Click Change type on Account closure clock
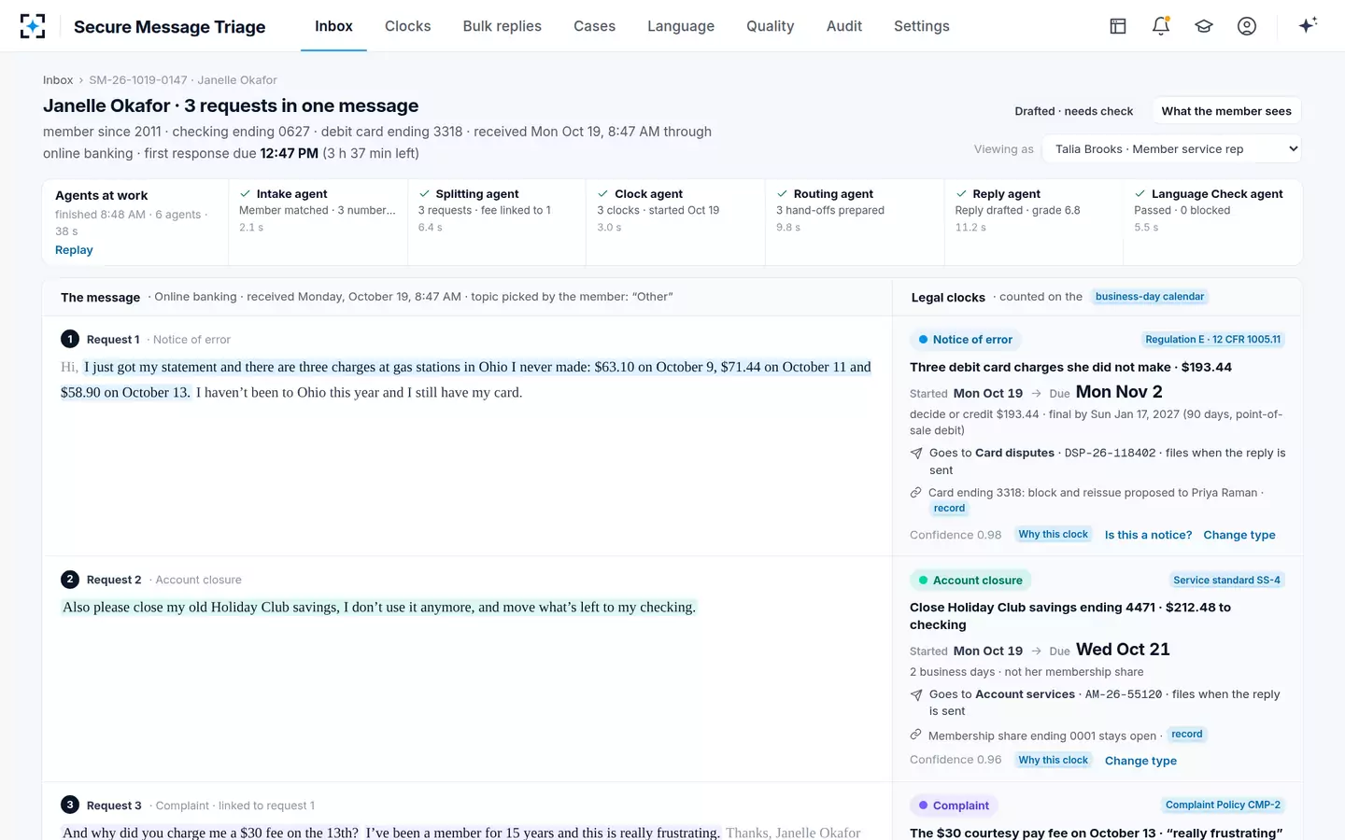 click(1140, 762)
